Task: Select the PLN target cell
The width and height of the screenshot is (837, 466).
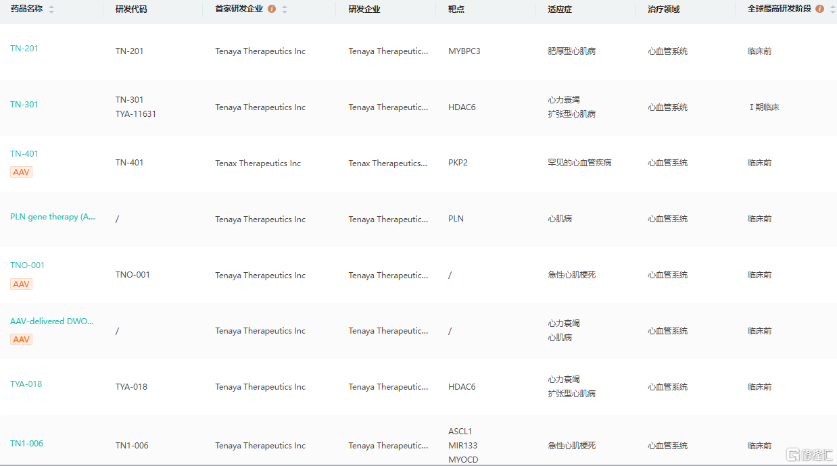Action: click(456, 219)
